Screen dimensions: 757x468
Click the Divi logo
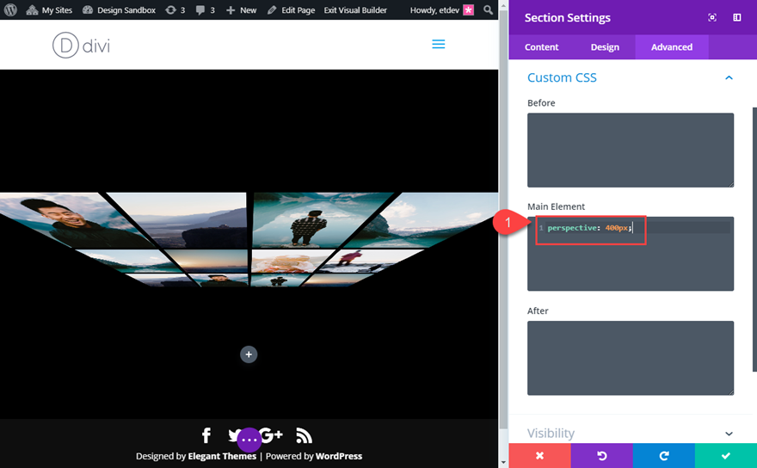coord(81,46)
